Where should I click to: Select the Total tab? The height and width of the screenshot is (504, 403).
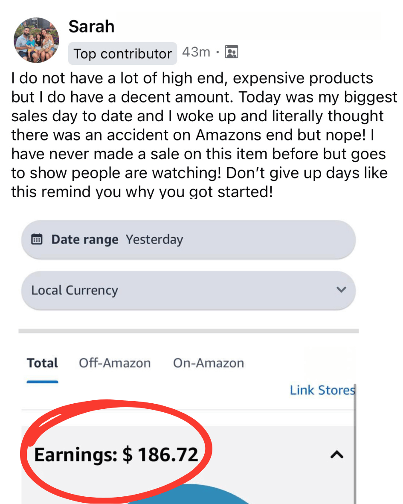42,363
